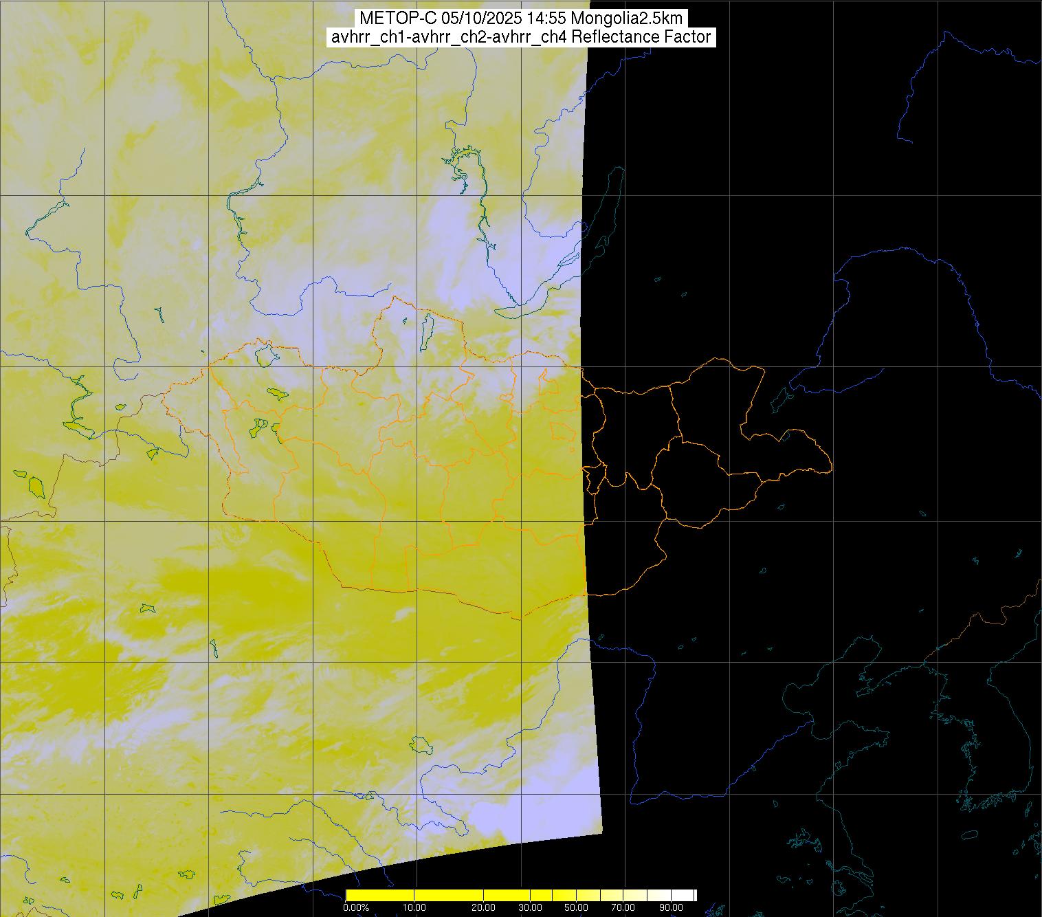Click the '0.00%' color scale label

click(356, 907)
